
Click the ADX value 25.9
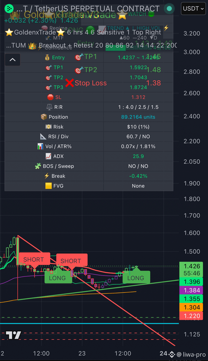point(138,156)
